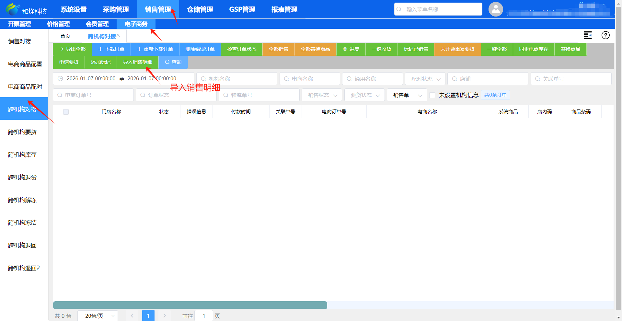Click the user avatar icon

pyautogui.click(x=495, y=9)
